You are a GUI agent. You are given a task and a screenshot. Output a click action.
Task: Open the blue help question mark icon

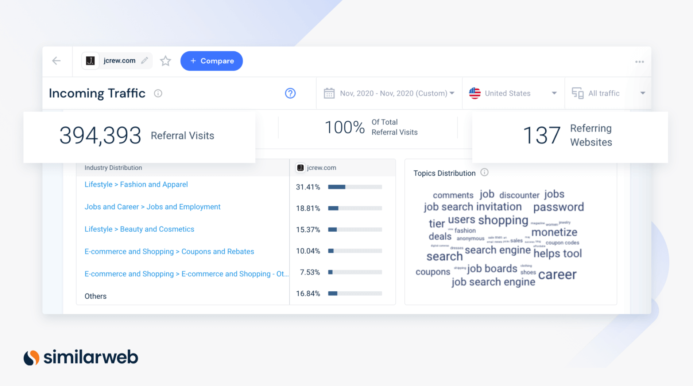tap(290, 94)
